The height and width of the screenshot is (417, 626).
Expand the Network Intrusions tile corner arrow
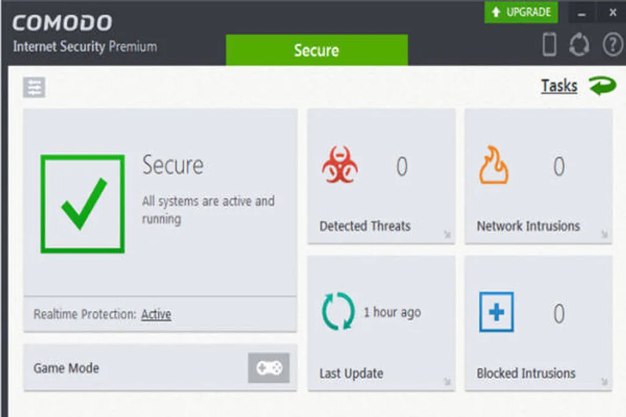pos(605,234)
